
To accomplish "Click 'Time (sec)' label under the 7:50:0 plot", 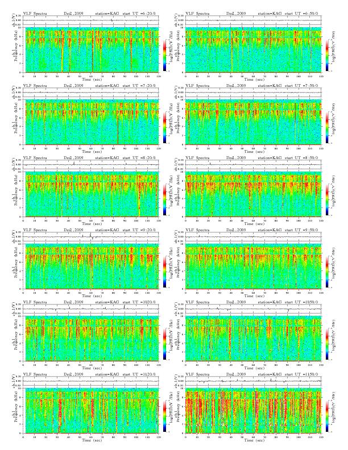I will (x=254, y=152).
